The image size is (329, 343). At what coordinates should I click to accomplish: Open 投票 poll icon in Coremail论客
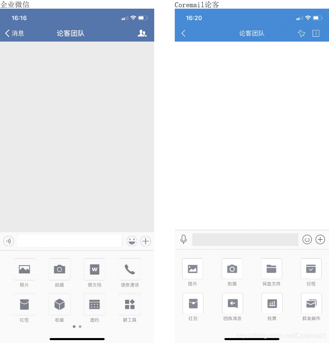(272, 303)
